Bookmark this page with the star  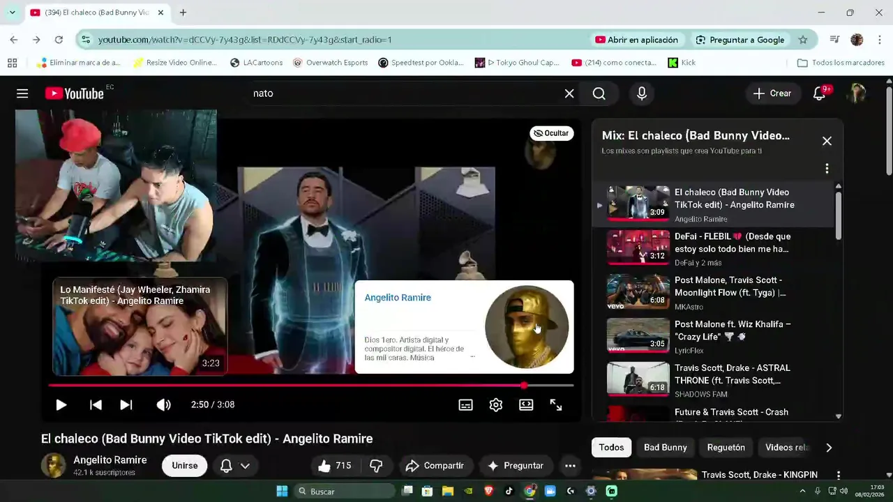[x=803, y=40]
